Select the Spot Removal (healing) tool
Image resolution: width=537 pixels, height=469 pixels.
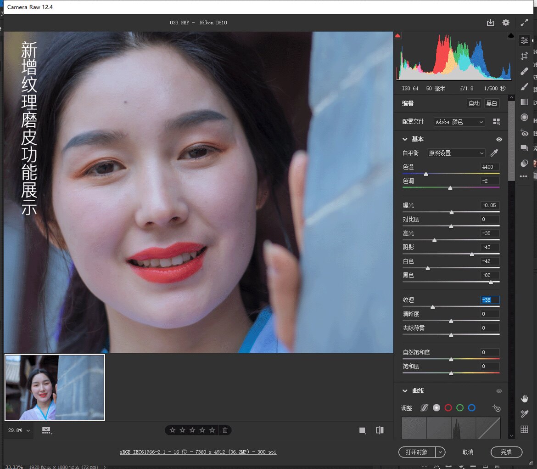click(524, 71)
